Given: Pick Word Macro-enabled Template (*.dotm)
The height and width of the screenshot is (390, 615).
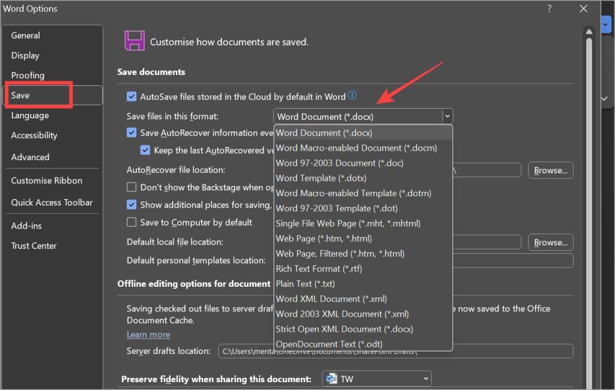Looking at the screenshot, I should [363, 193].
